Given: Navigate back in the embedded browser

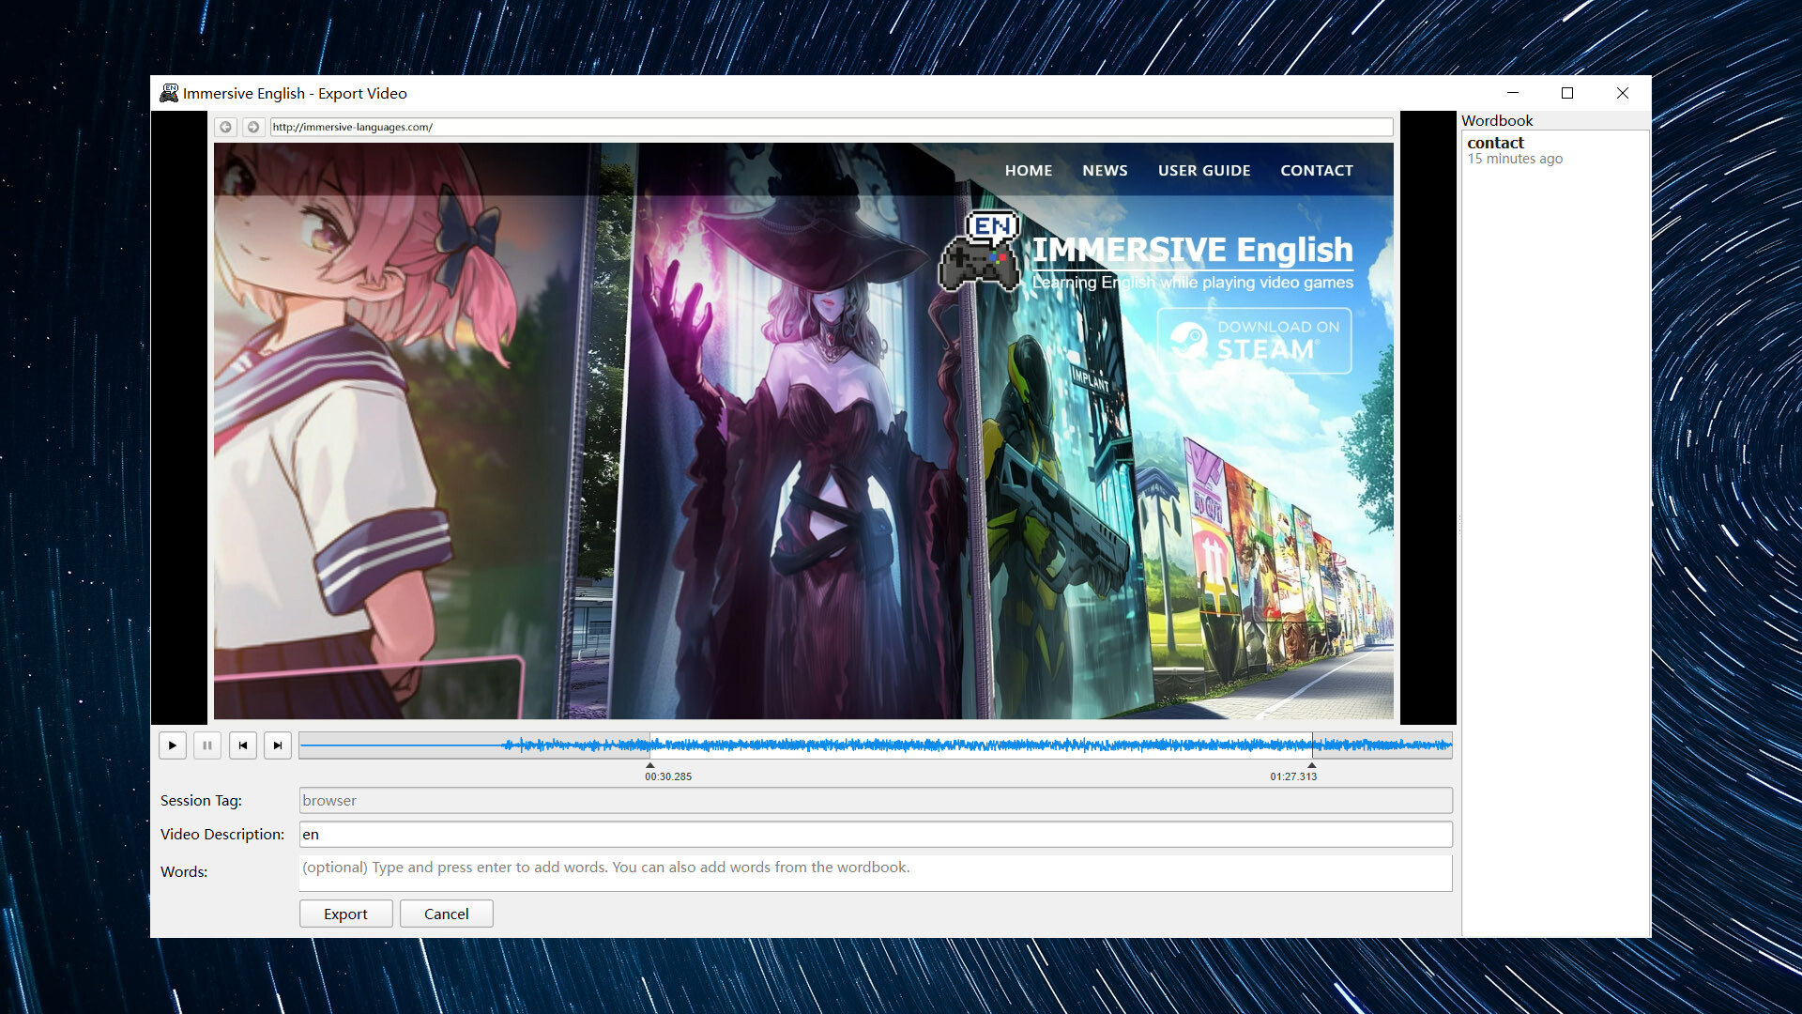Looking at the screenshot, I should (x=225, y=126).
